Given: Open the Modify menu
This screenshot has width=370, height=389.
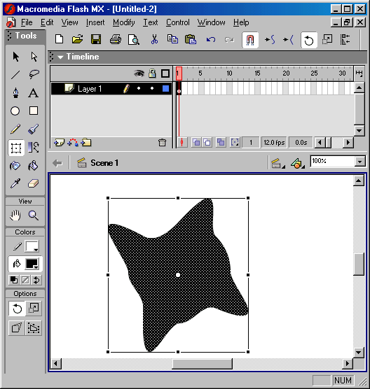Looking at the screenshot, I should (x=124, y=22).
